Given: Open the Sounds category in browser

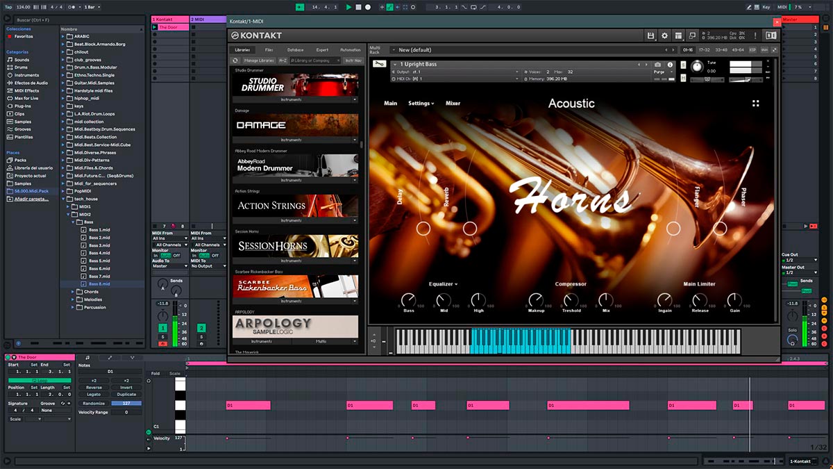Looking at the screenshot, I should [22, 60].
